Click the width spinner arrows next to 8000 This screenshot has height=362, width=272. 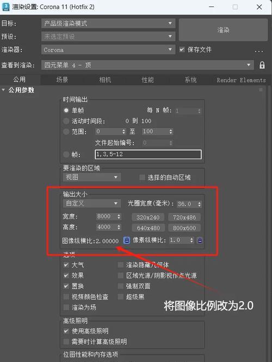pyautogui.click(x=119, y=216)
